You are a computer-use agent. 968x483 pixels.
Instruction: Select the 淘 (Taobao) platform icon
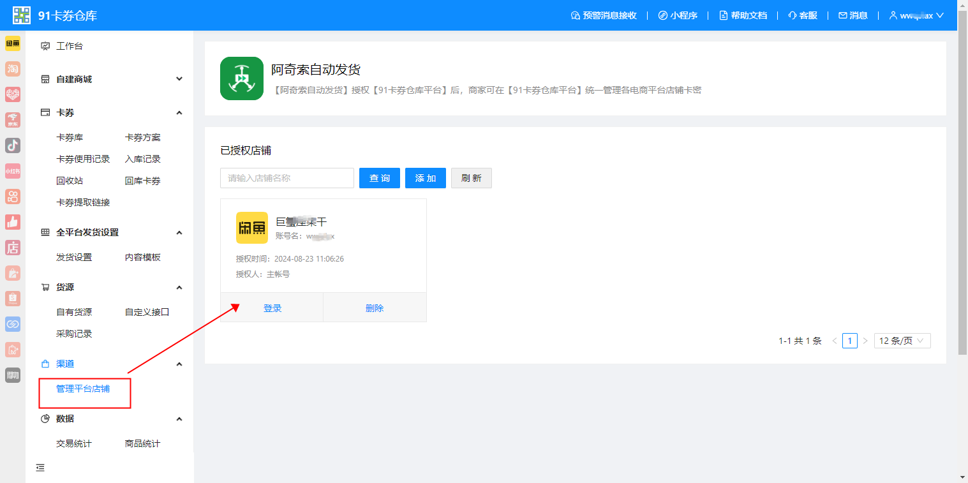click(x=13, y=69)
